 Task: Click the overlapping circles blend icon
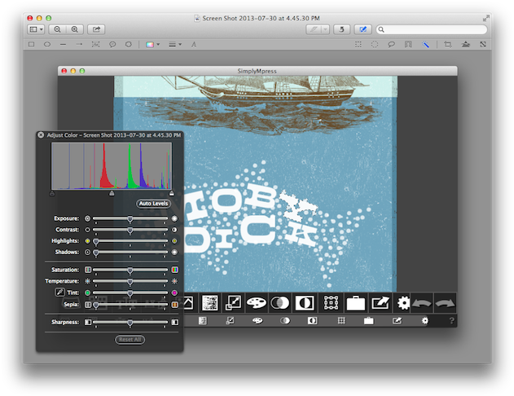pos(279,303)
